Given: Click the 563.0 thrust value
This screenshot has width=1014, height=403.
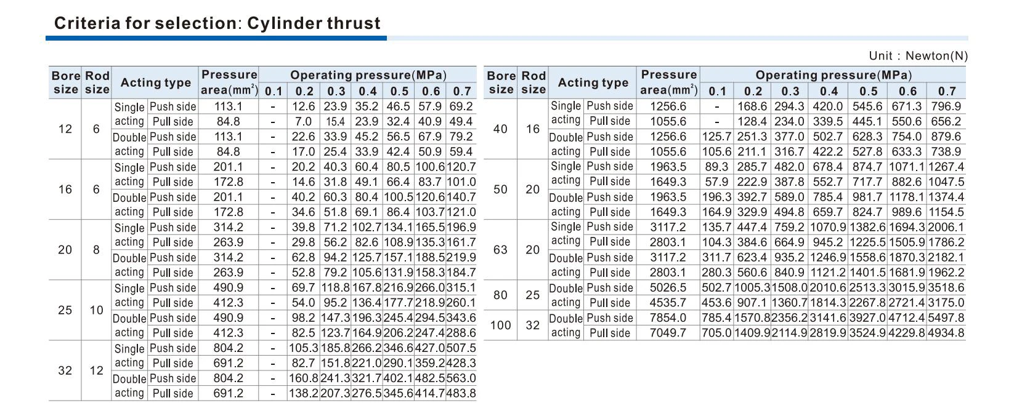Looking at the screenshot, I should tap(461, 378).
